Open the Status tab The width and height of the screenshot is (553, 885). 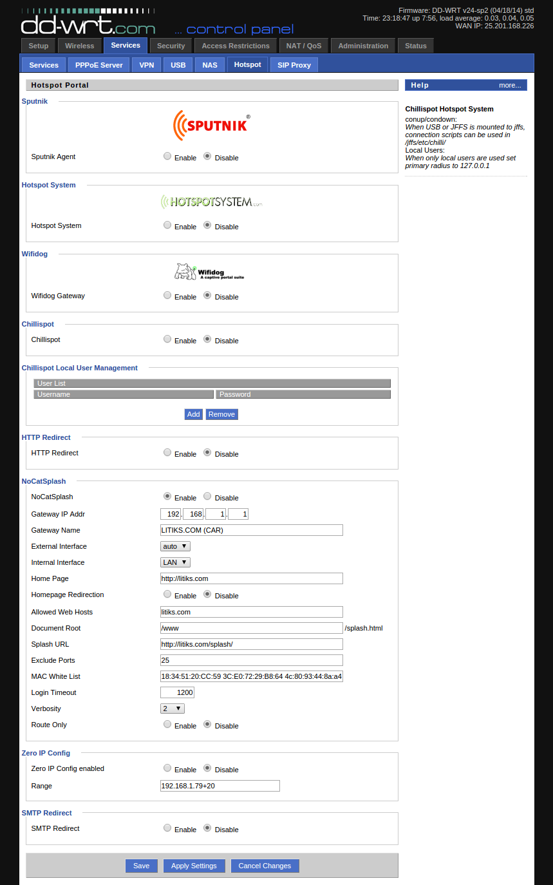[x=416, y=46]
